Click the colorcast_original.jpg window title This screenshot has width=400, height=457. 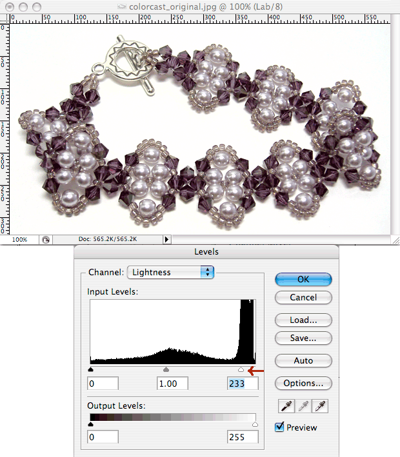pyautogui.click(x=206, y=6)
